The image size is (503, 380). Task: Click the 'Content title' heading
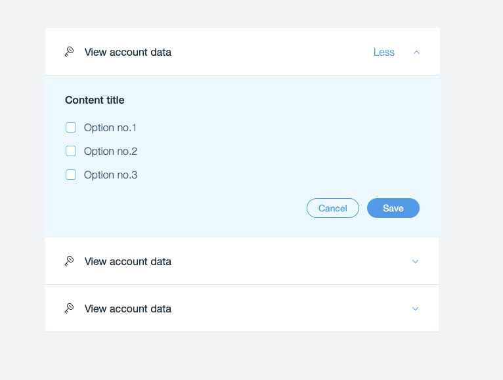[95, 100]
